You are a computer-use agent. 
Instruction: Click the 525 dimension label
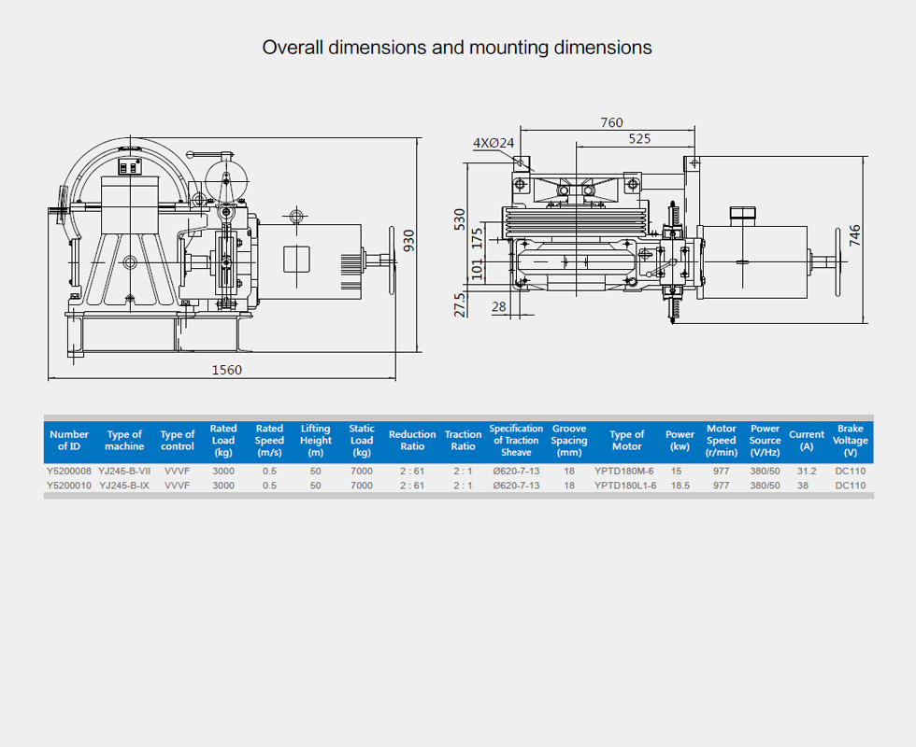(x=639, y=138)
